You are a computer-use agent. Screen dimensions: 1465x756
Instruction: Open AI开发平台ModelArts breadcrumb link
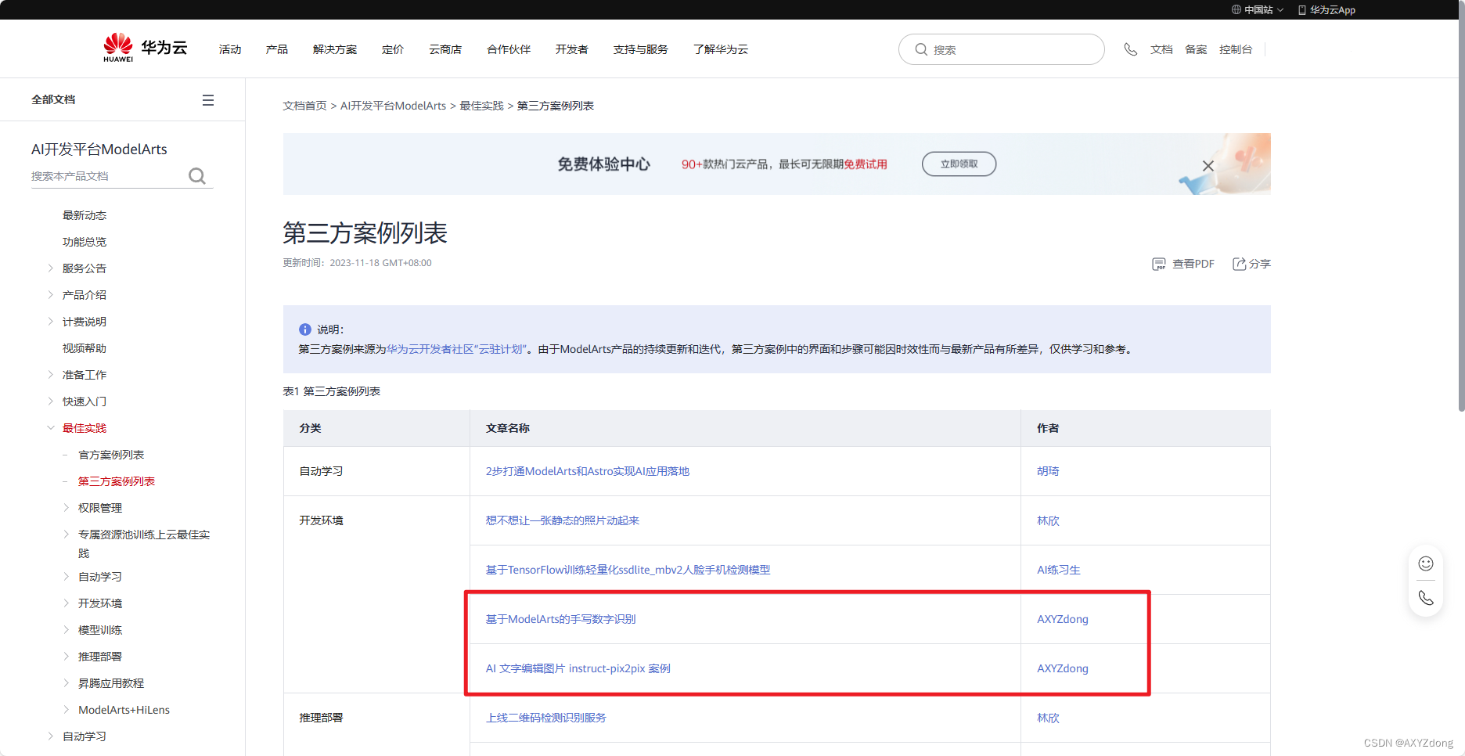pos(393,106)
